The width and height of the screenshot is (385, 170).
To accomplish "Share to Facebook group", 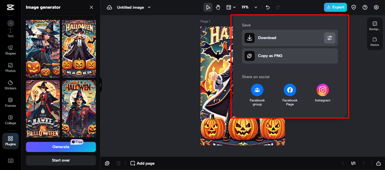I will [257, 95].
